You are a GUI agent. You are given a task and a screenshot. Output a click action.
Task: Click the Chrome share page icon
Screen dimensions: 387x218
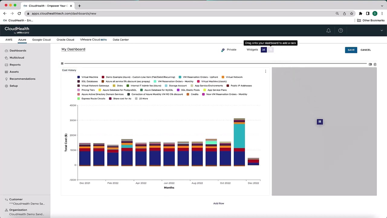pyautogui.click(x=344, y=13)
